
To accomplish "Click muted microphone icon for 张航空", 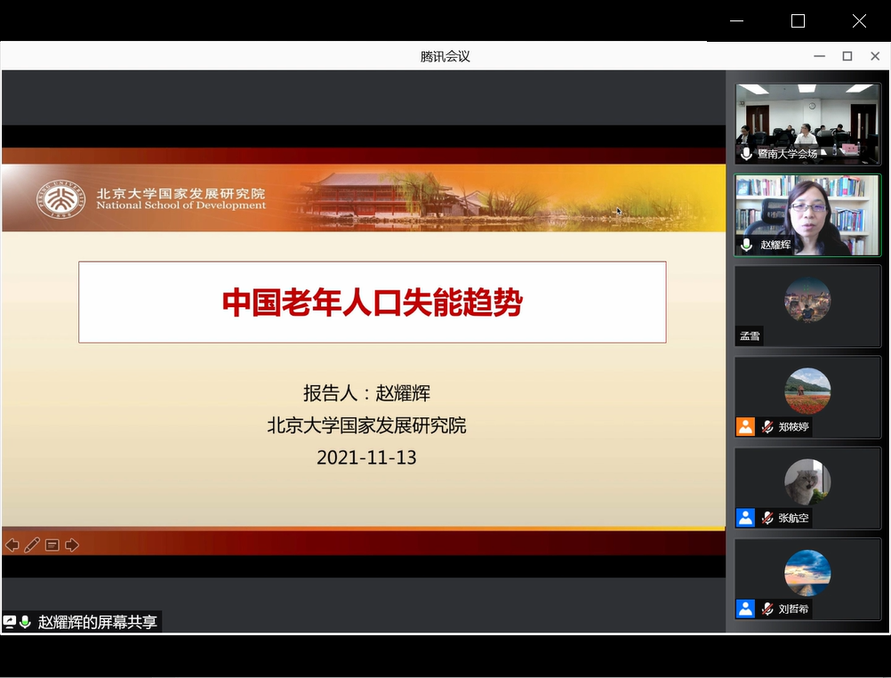I will pyautogui.click(x=767, y=518).
